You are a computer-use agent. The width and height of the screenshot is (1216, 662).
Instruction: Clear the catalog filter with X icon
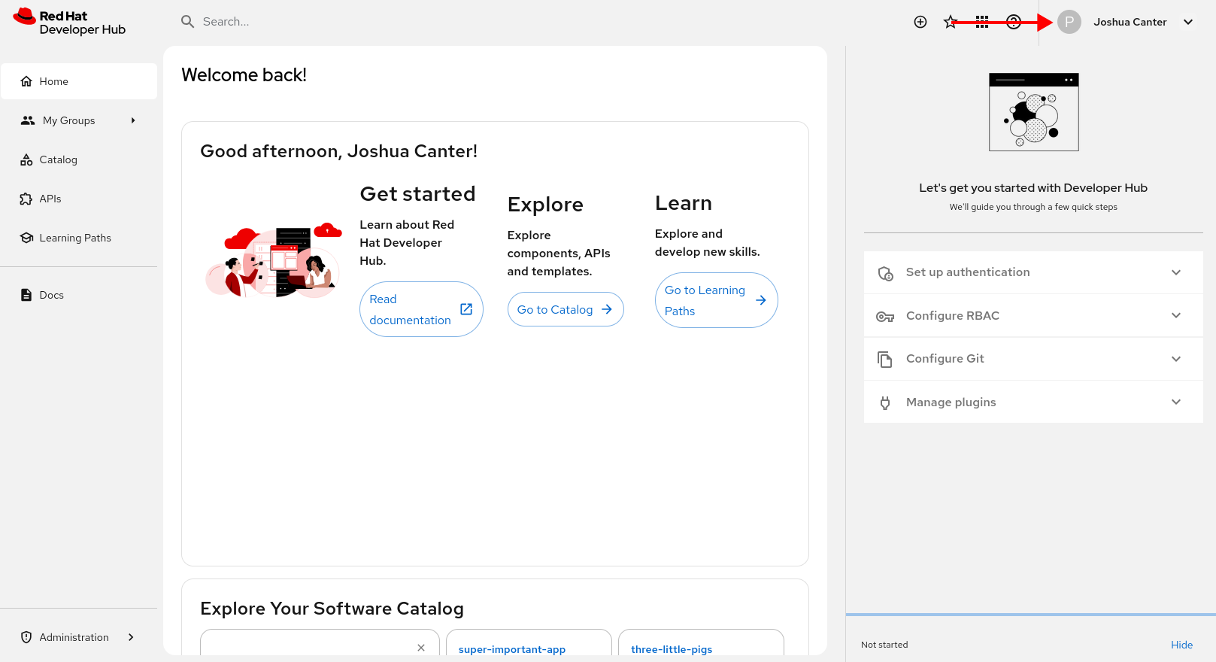[x=421, y=648]
